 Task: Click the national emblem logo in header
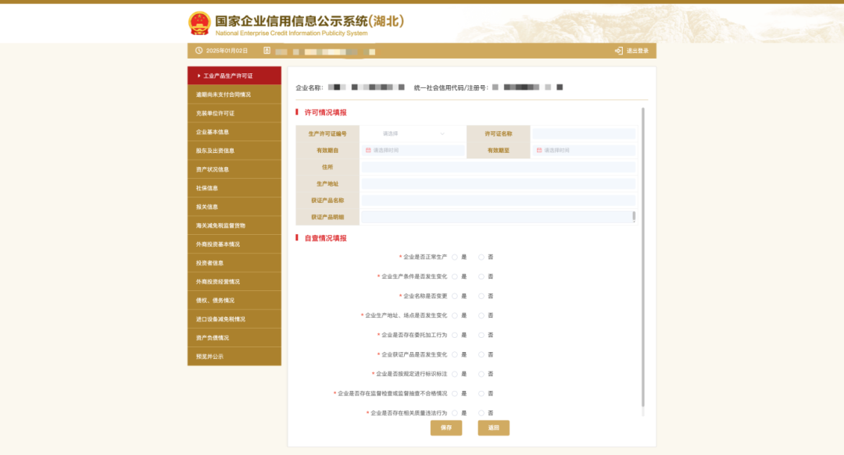tap(199, 23)
